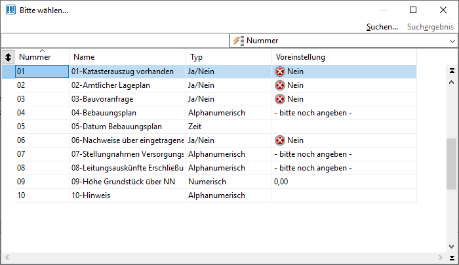Click '- bitte noch angeben -' in row 04
Image resolution: width=459 pixels, height=265 pixels.
pyautogui.click(x=313, y=113)
